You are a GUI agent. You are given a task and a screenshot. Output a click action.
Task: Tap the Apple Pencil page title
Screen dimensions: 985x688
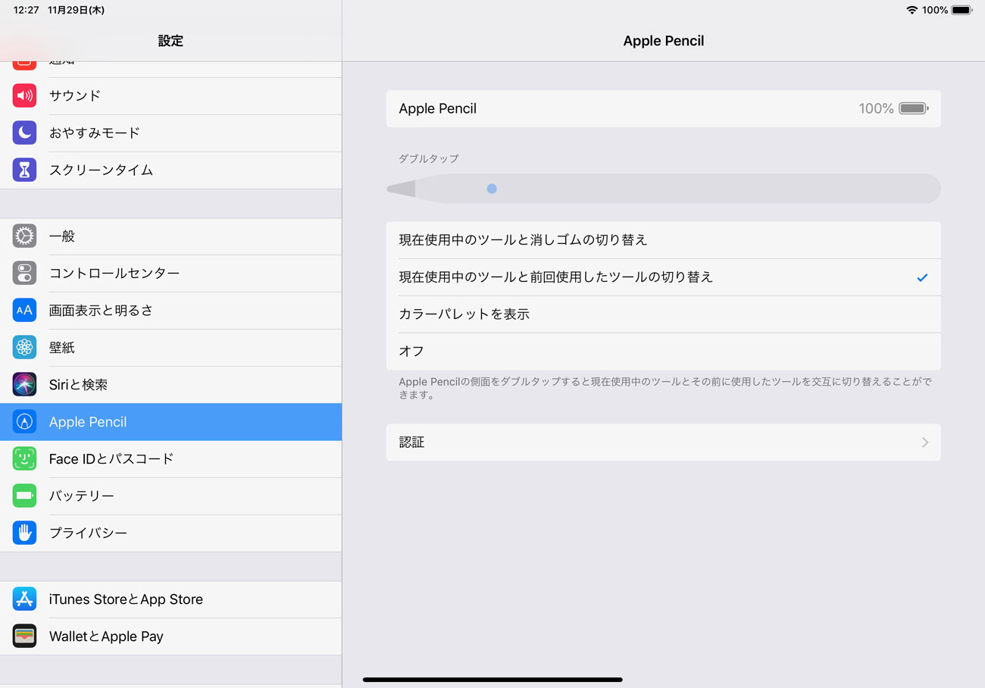[x=664, y=41]
